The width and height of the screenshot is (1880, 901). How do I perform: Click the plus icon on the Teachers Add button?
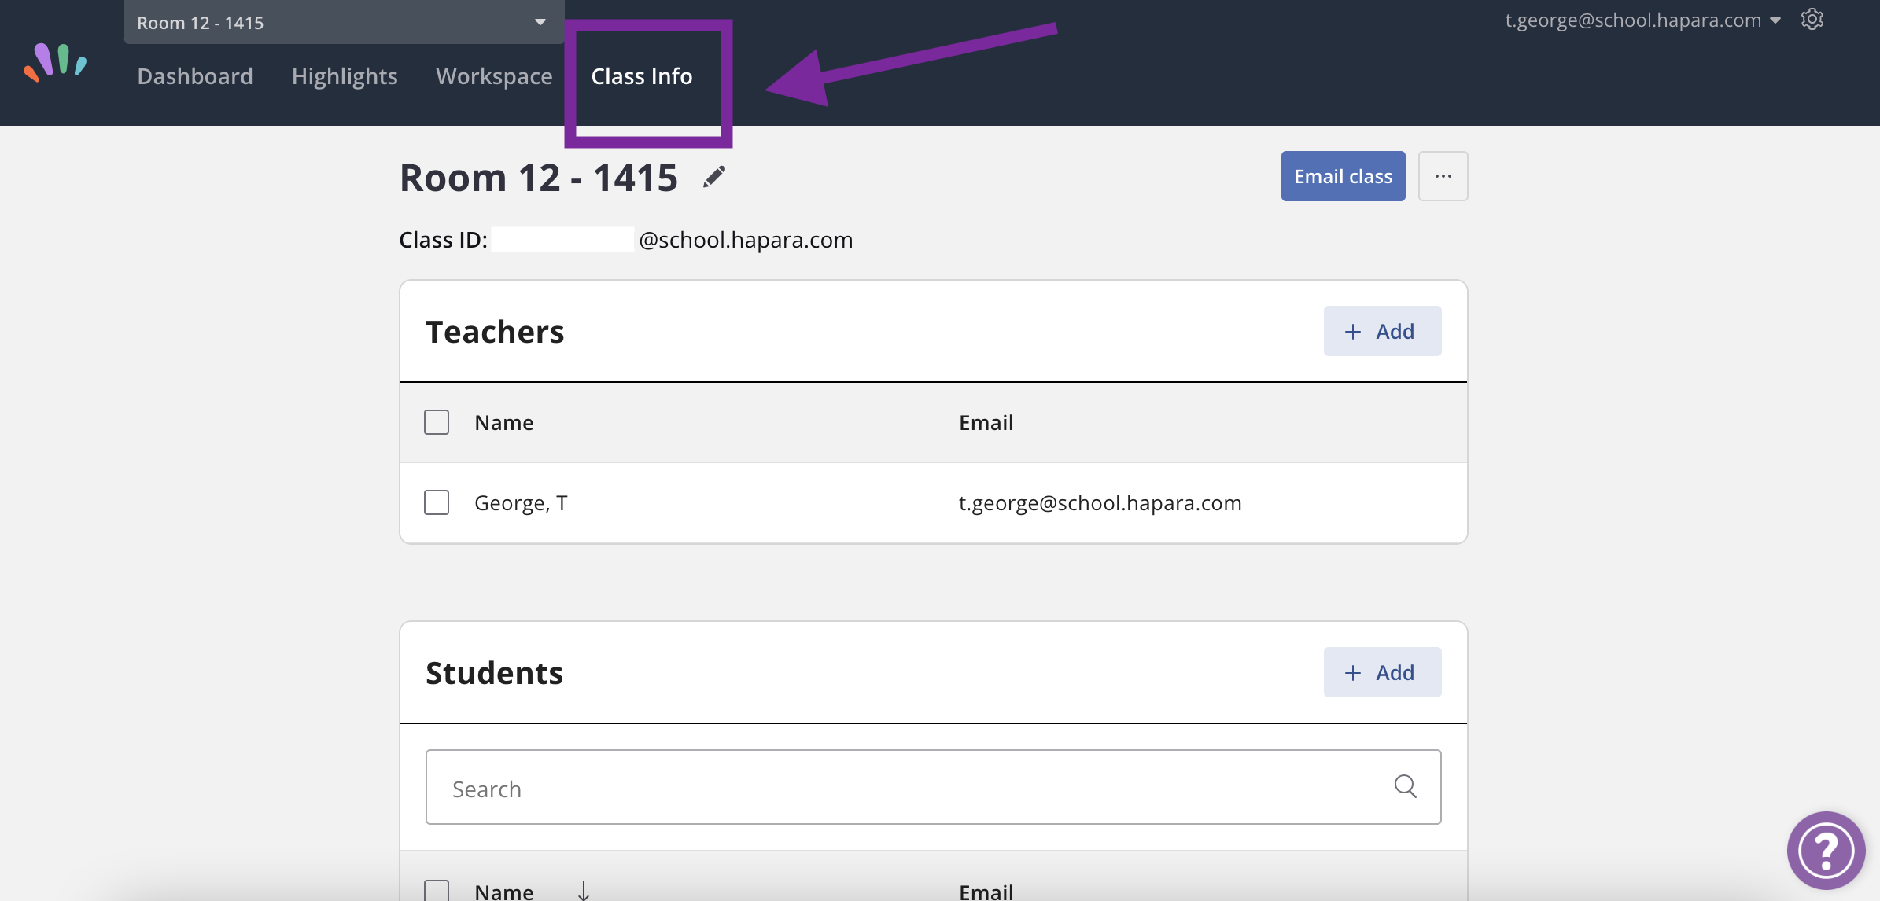pyautogui.click(x=1352, y=331)
